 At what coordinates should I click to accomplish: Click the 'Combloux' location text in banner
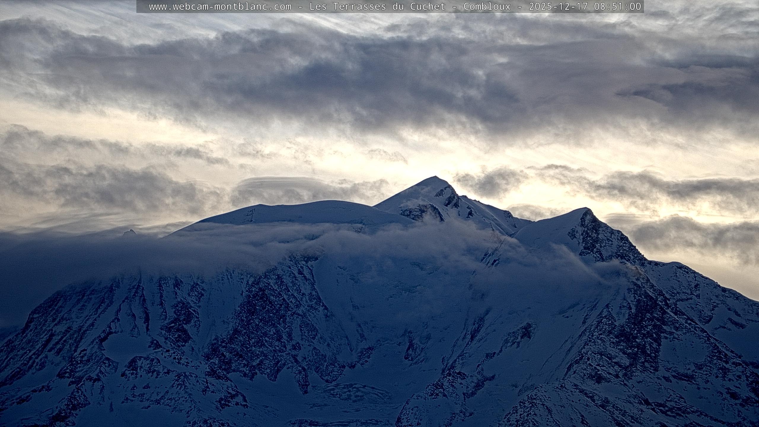tap(487, 7)
